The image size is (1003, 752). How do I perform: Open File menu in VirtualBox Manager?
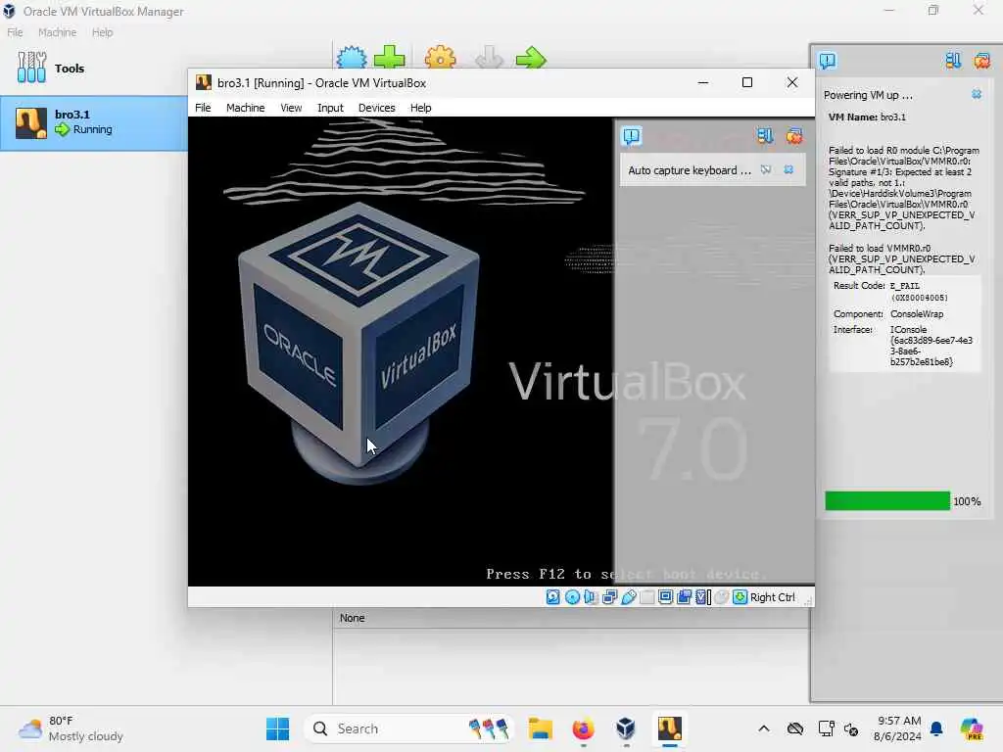click(15, 32)
